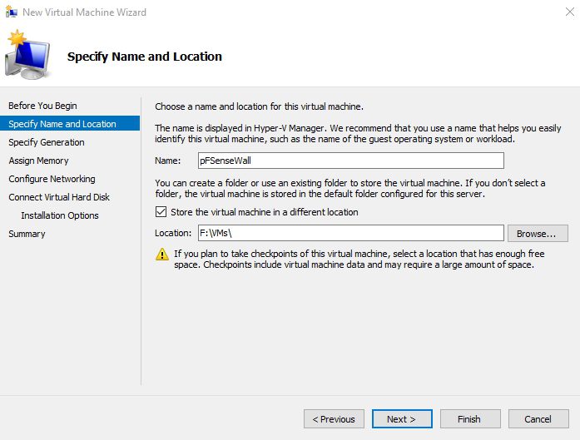Click the 'New Virtual Machine Wizard' title bar text
This screenshot has height=440, width=580.
click(84, 12)
